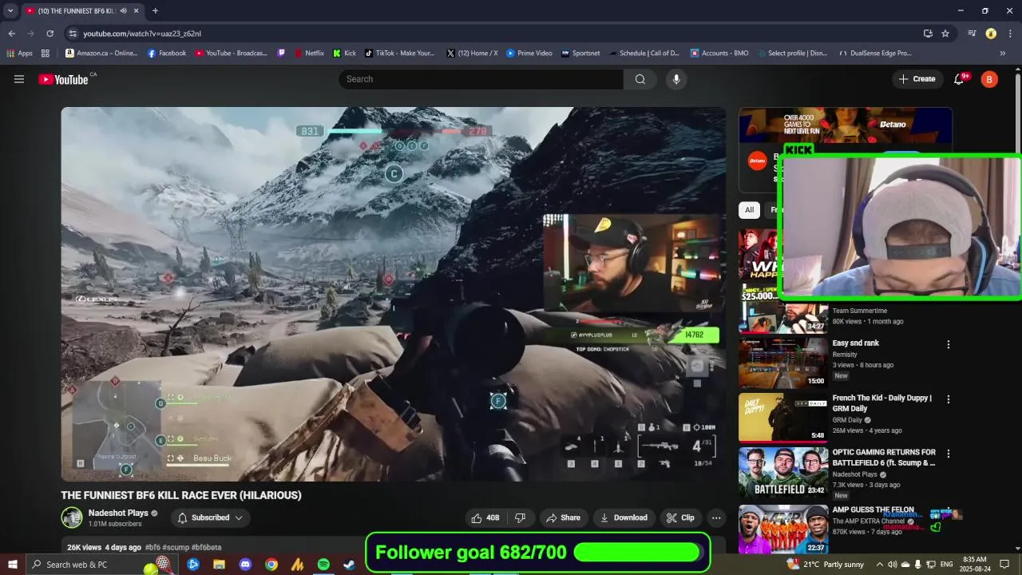The width and height of the screenshot is (1022, 575).
Task: Open more actions for the video
Action: (716, 517)
